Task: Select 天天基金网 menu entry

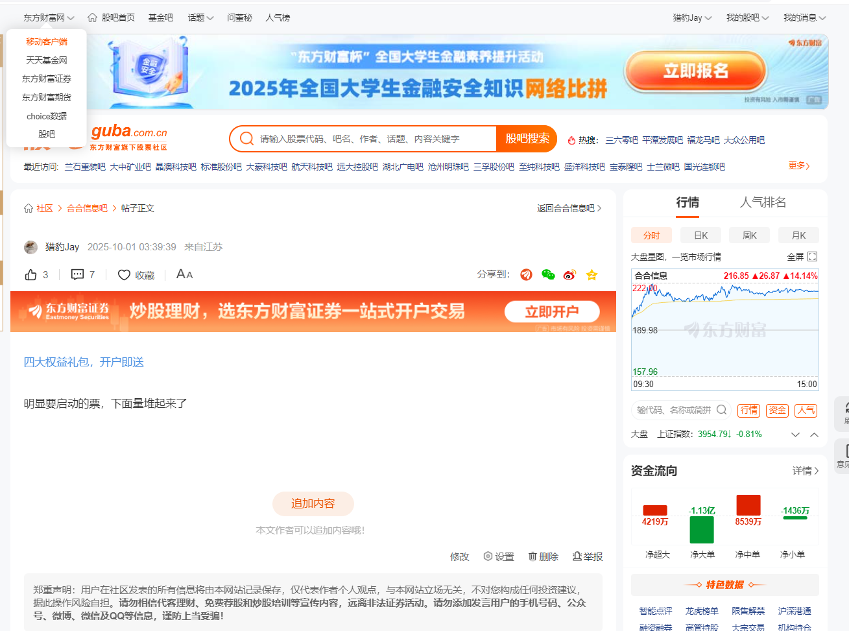Action: (47, 60)
